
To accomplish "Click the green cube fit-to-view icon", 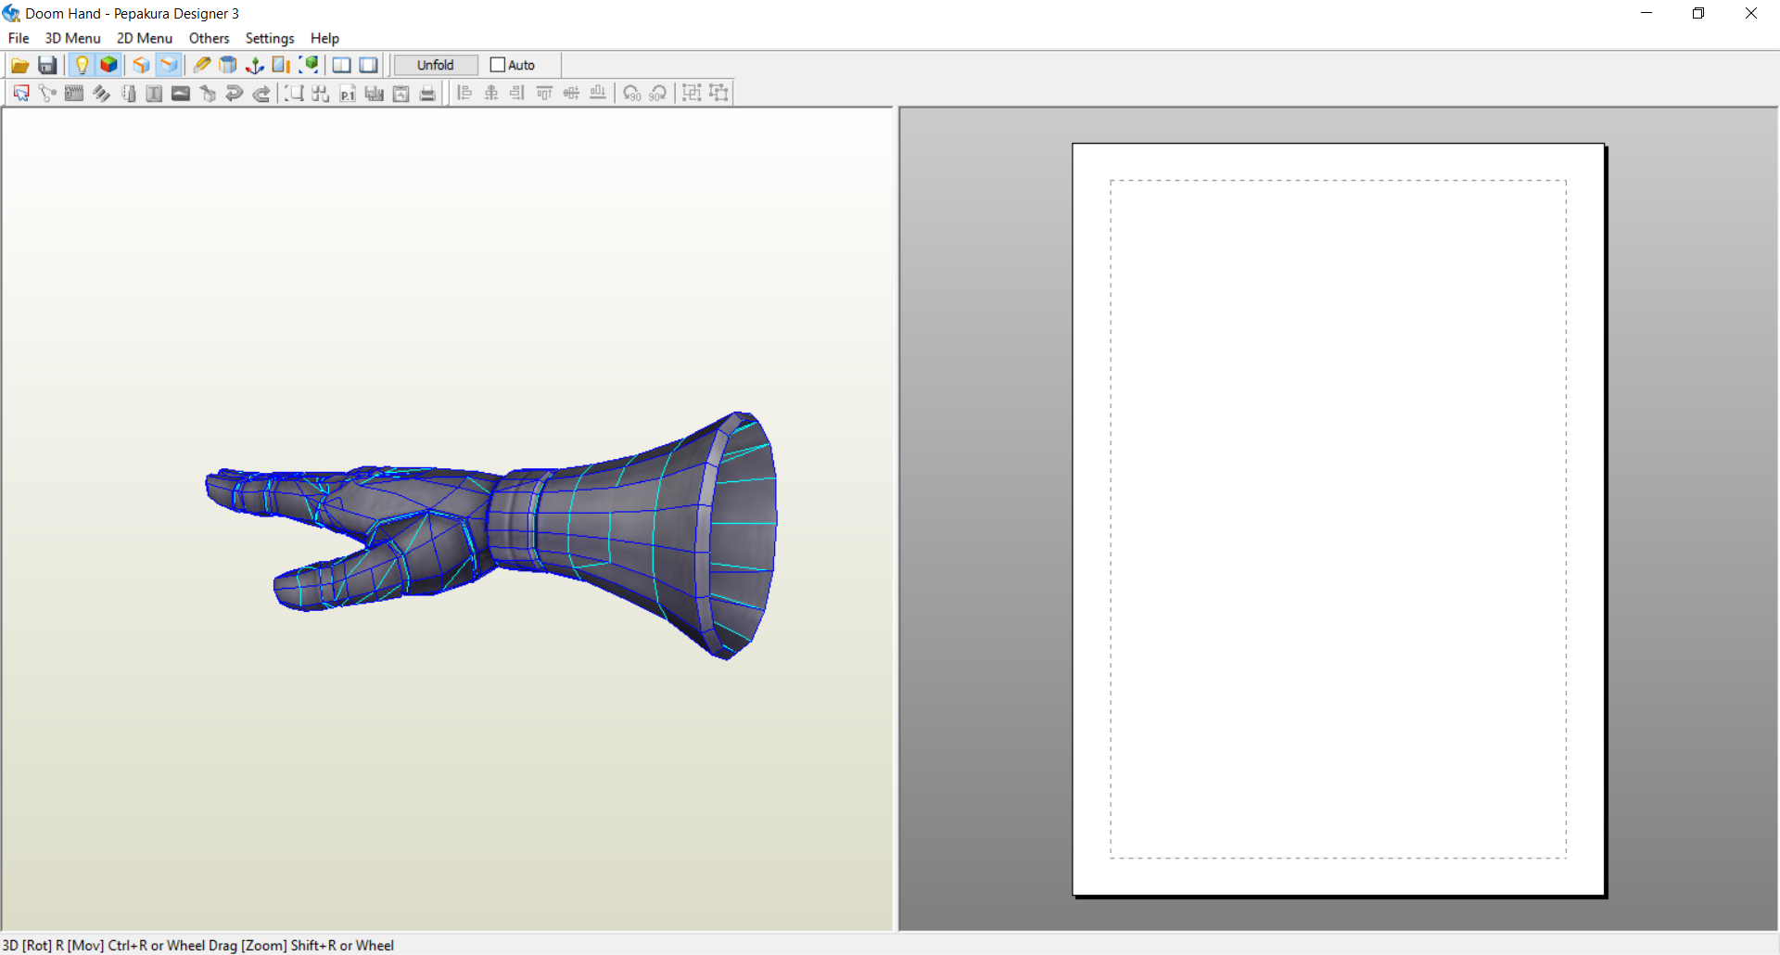I will tap(309, 65).
